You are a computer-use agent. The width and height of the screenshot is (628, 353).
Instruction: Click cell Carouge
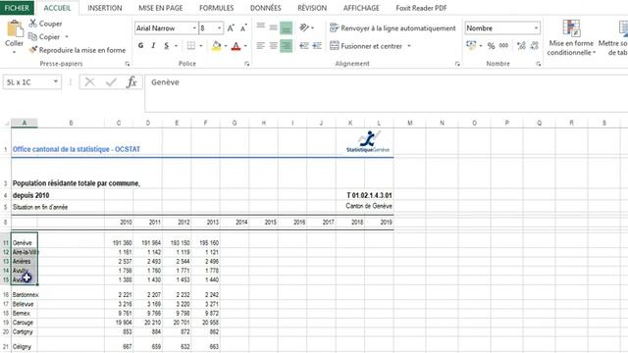click(x=25, y=323)
